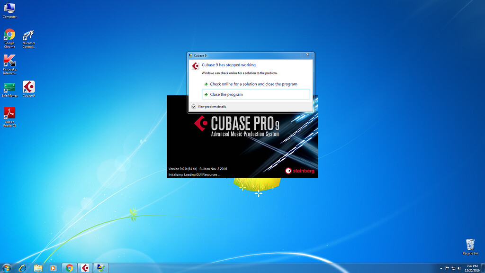Viewport: 485px width, 273px height.
Task: Open the network status tray icon
Action: [453, 268]
